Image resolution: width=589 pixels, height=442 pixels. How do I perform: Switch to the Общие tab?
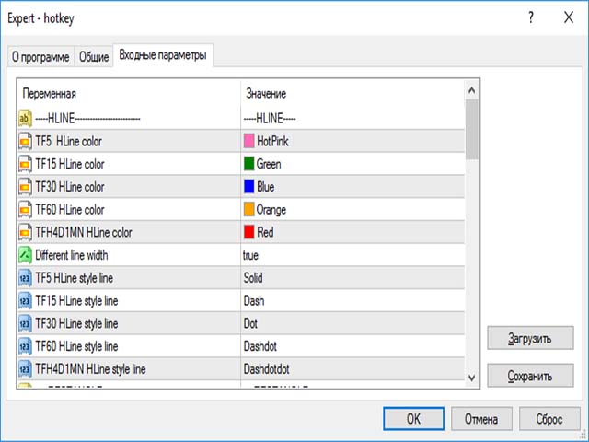point(93,57)
